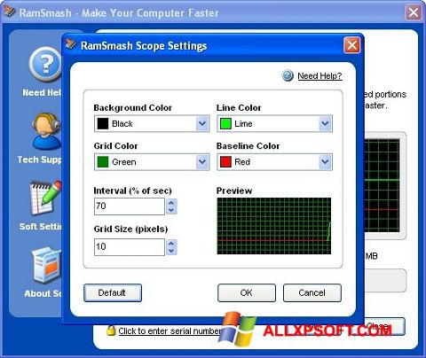Click RamSmash Scope Settings title bar icon
The width and height of the screenshot is (426, 358).
pos(71,44)
